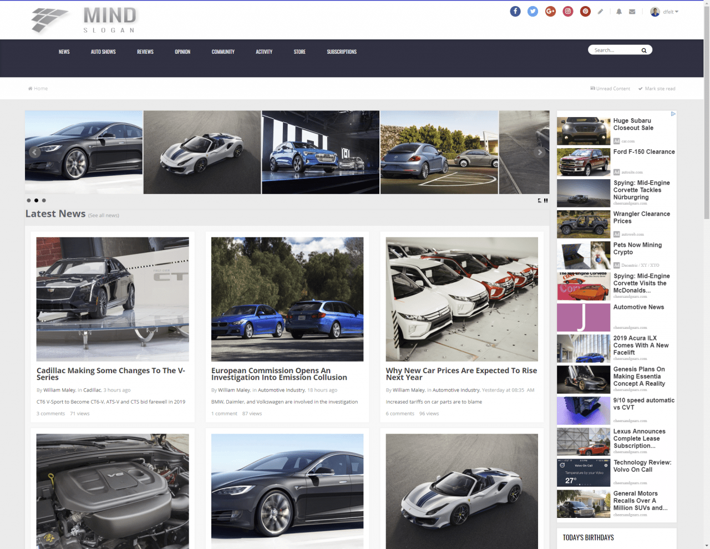Image resolution: width=710 pixels, height=549 pixels.
Task: Go to the Reviews menu item
Action: [145, 52]
